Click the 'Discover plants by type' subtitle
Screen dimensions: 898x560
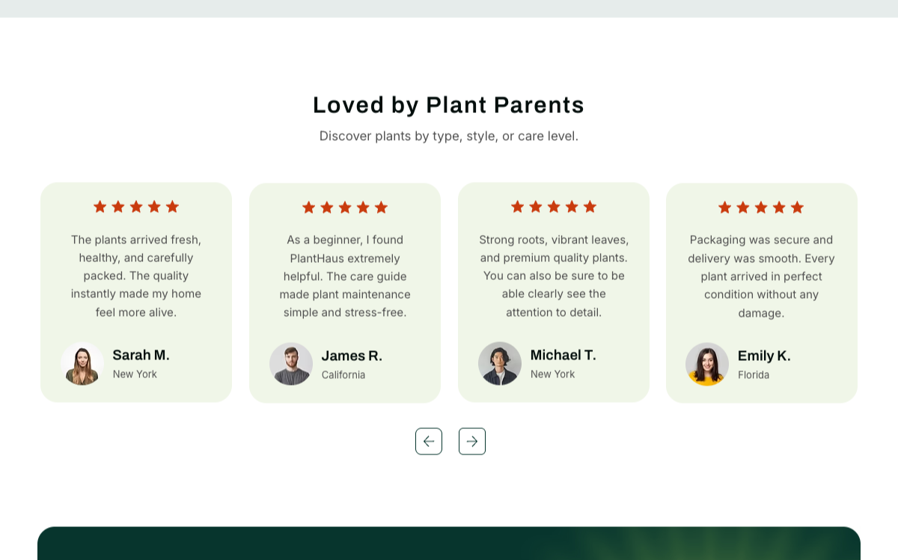point(449,136)
